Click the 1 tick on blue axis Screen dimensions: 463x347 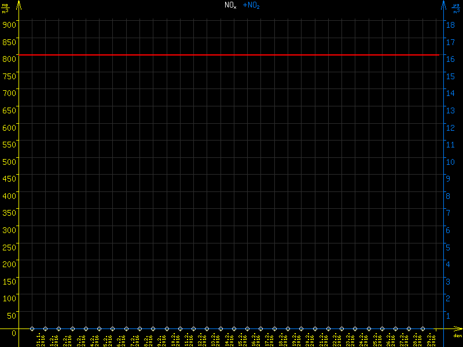tap(447, 316)
